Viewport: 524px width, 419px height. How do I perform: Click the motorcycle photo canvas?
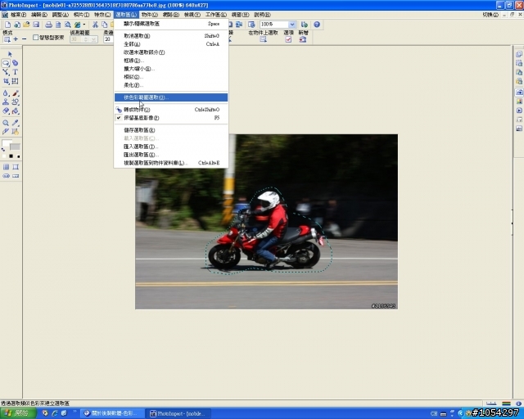266,222
